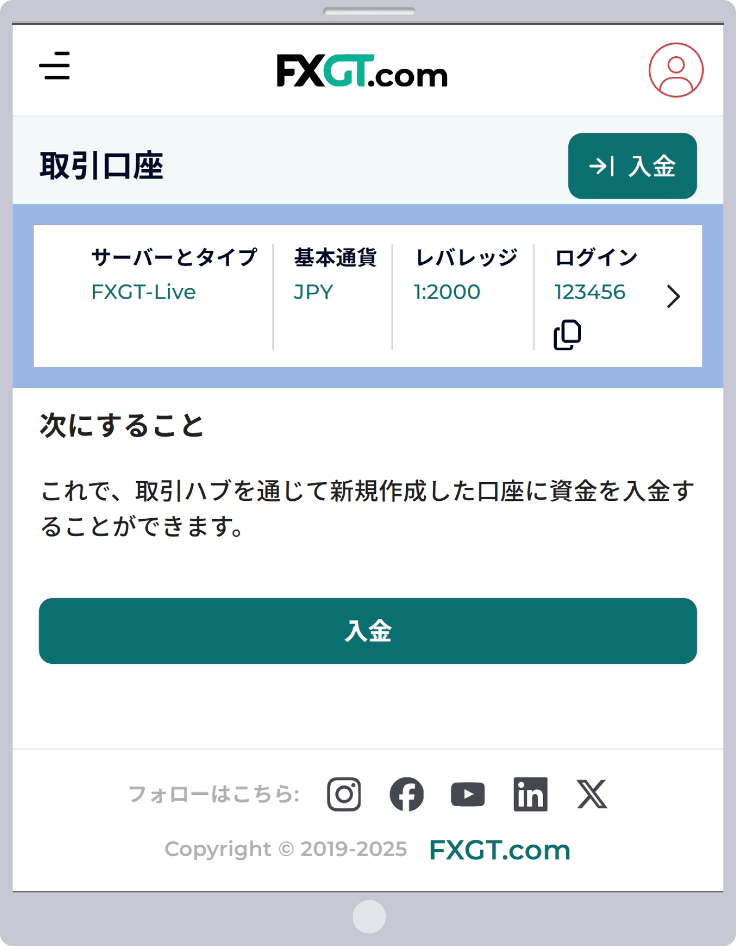
Task: Click the 次にすること section heading
Action: (x=122, y=425)
